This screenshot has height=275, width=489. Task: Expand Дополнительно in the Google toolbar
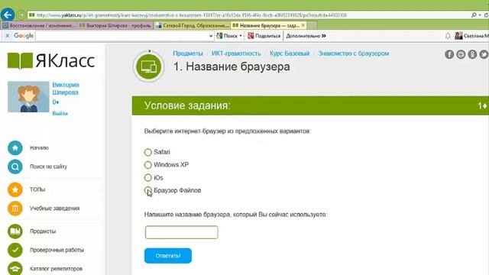(306, 36)
